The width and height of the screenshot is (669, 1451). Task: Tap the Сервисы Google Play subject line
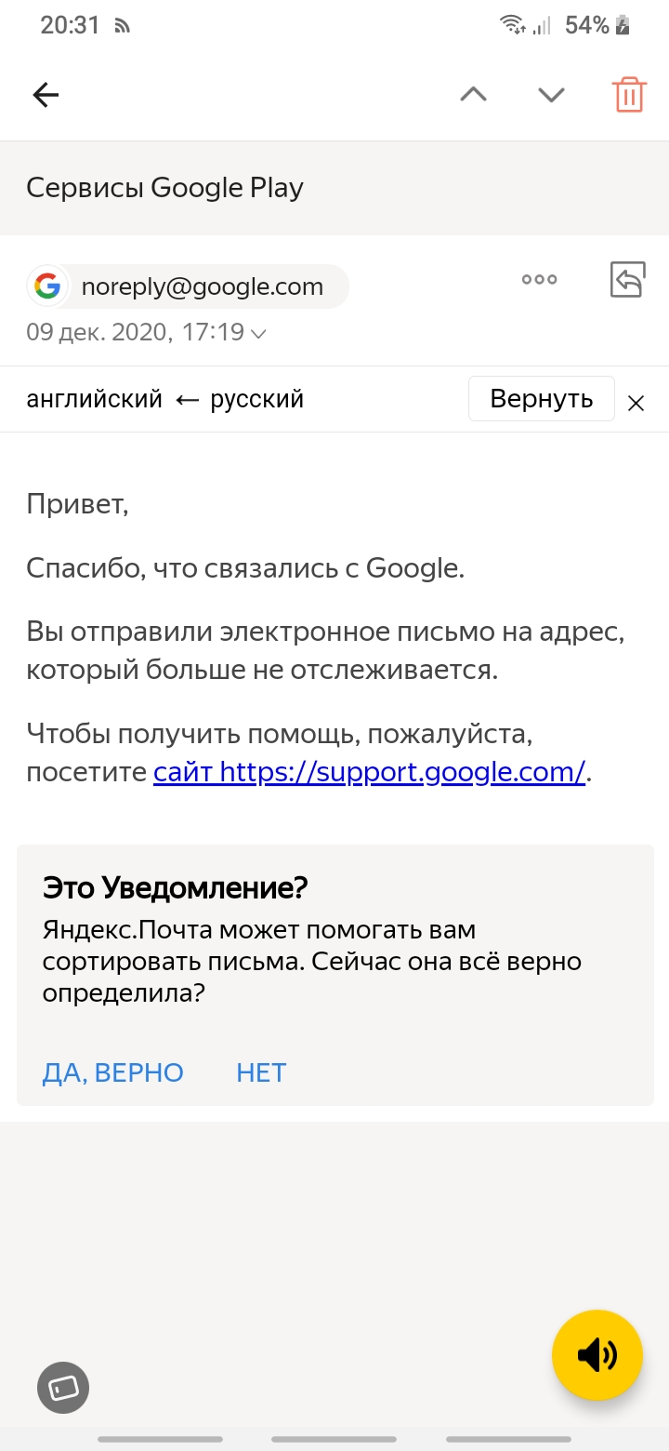[x=165, y=188]
